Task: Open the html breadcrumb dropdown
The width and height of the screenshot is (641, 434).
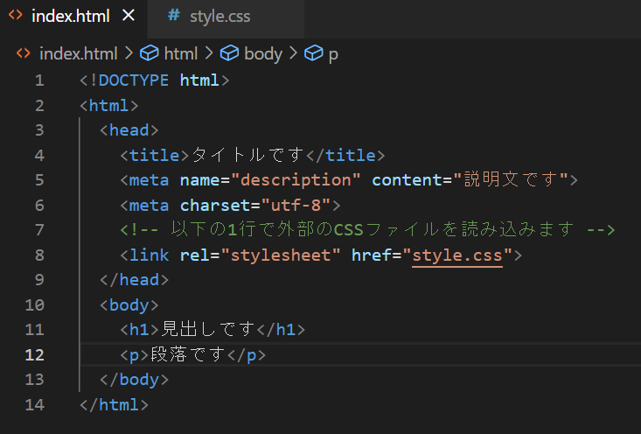Action: click(181, 54)
